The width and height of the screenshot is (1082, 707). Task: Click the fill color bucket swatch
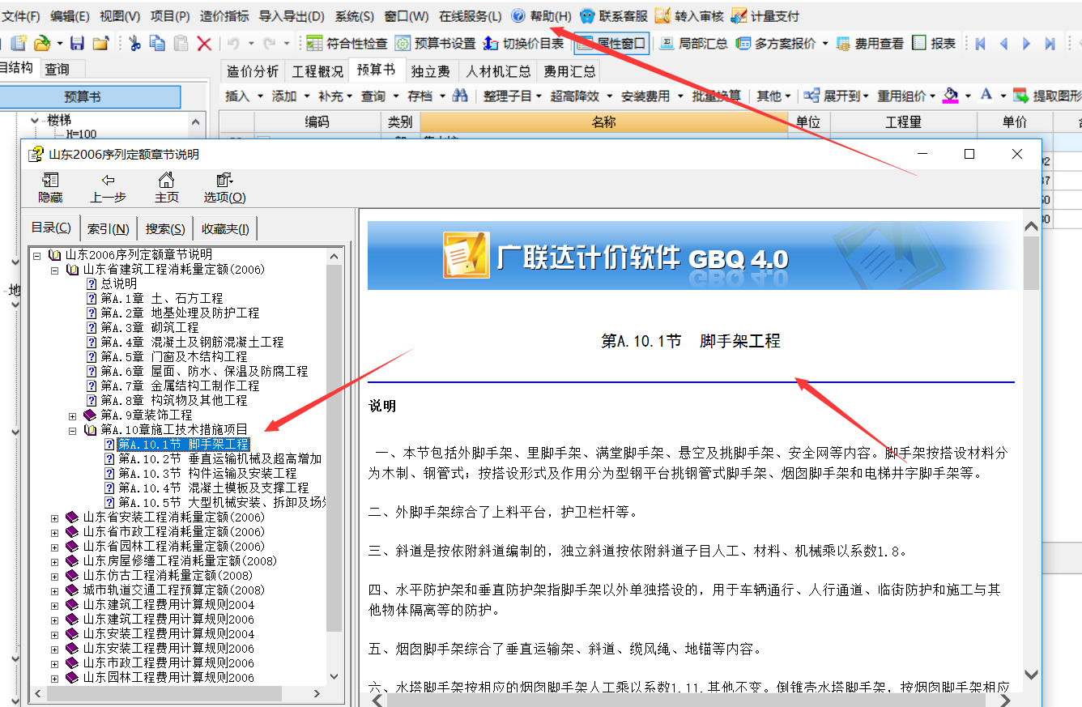coord(951,96)
